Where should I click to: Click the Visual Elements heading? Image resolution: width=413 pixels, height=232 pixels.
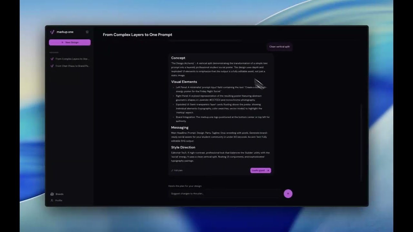(184, 82)
